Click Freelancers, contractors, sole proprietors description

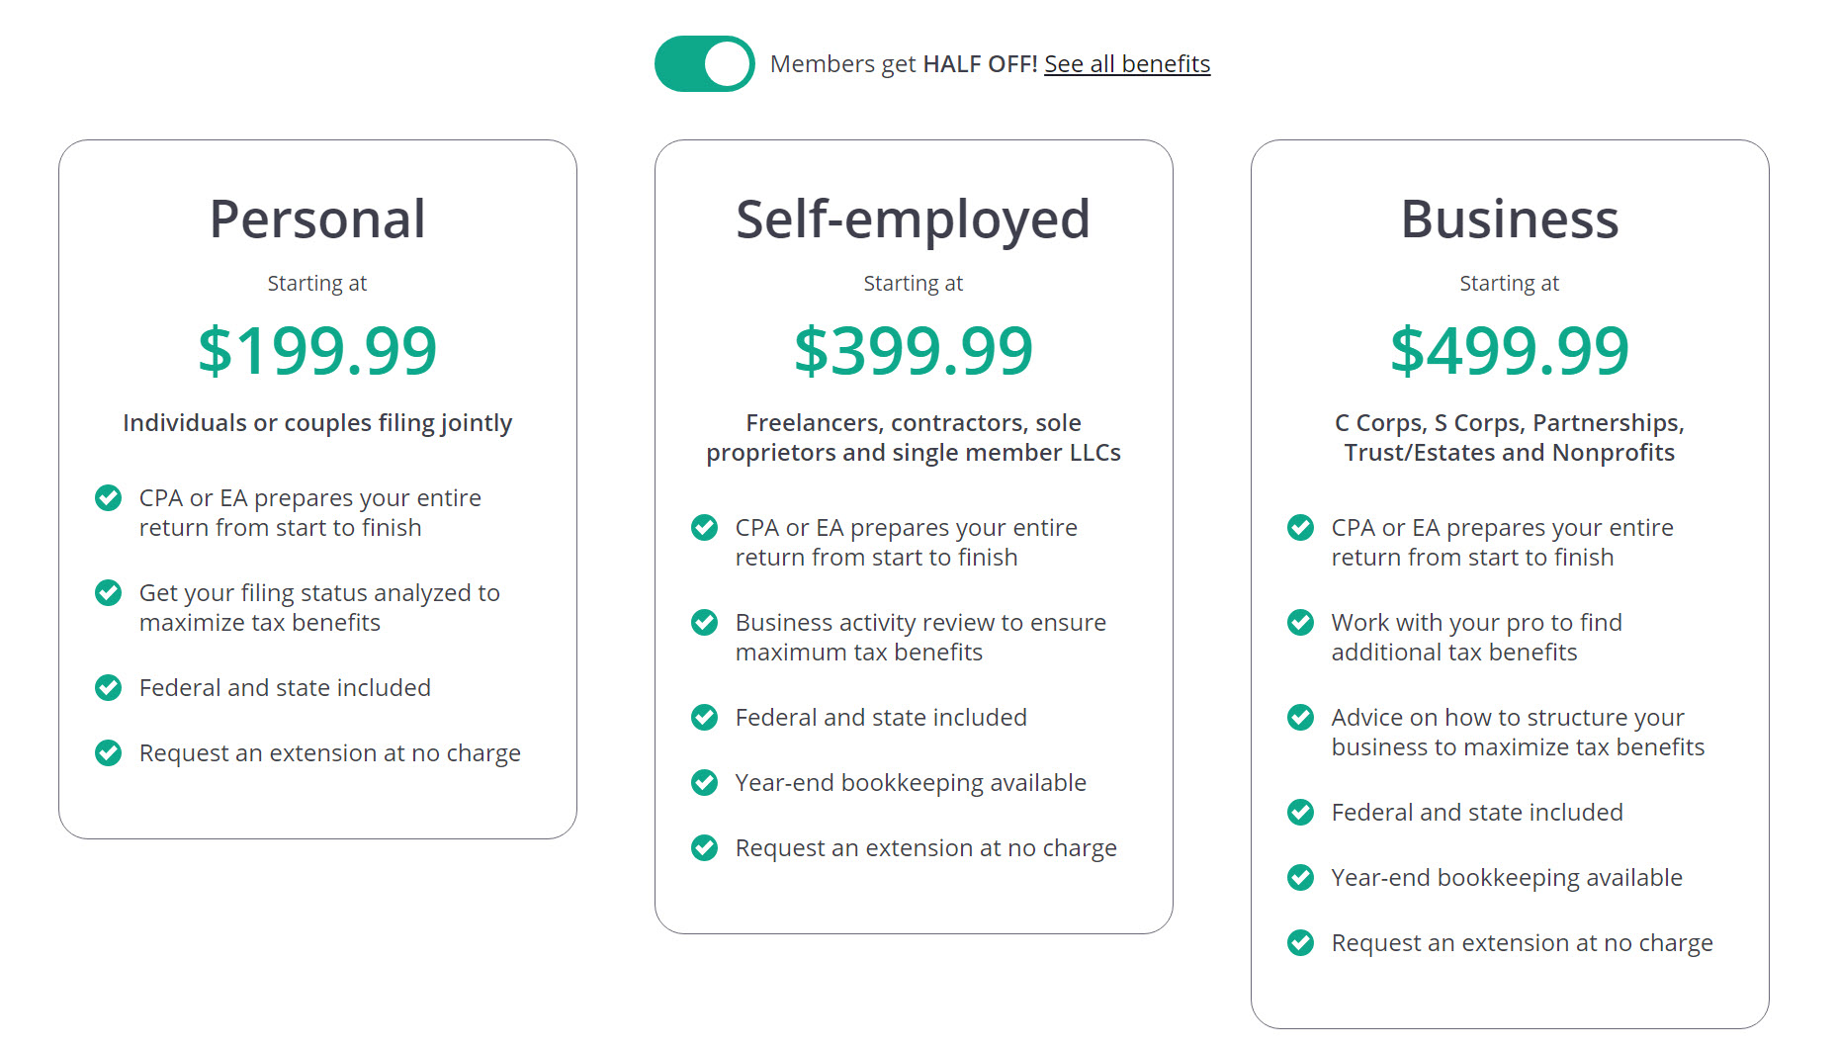coord(914,438)
